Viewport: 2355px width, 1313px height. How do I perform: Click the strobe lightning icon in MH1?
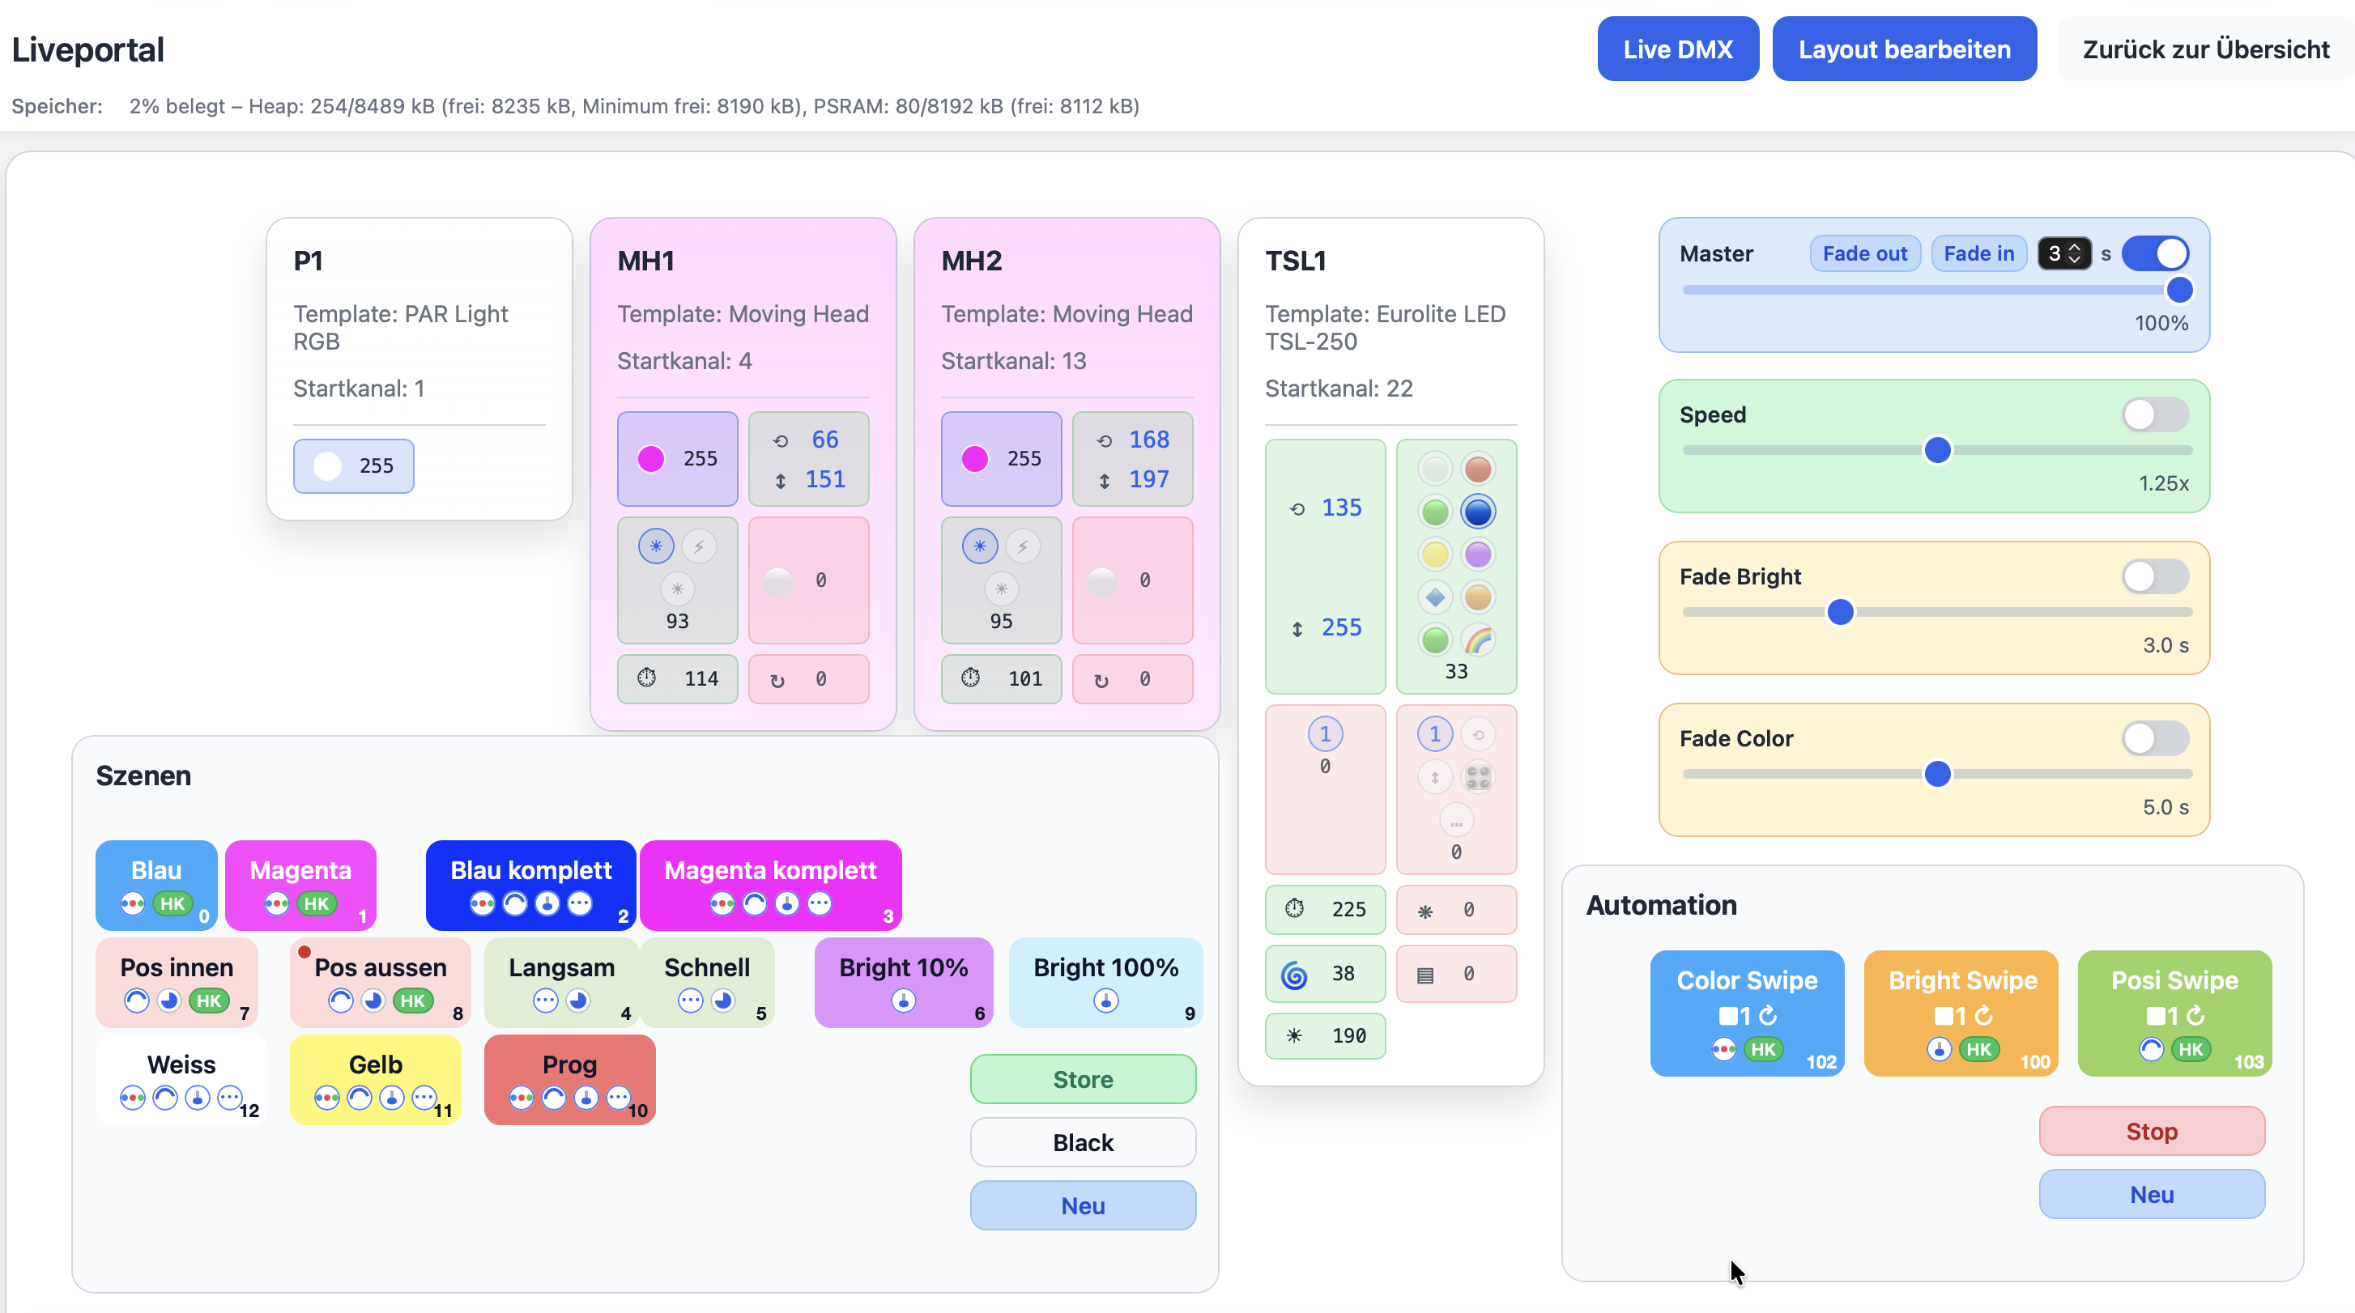[x=700, y=546]
